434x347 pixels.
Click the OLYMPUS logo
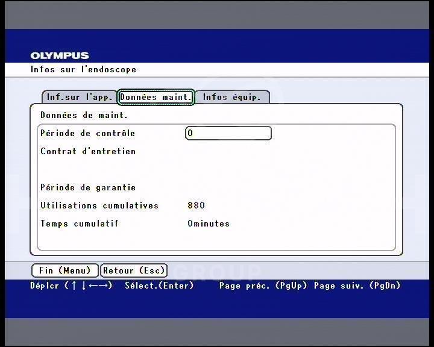(60, 55)
